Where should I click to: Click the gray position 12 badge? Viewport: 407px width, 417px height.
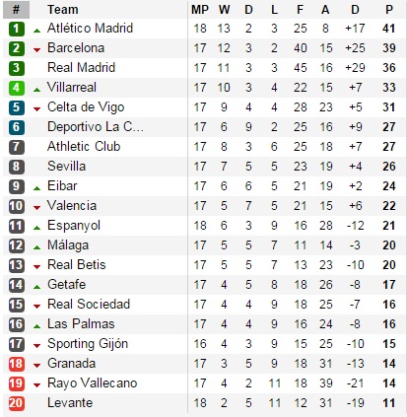[x=16, y=245]
